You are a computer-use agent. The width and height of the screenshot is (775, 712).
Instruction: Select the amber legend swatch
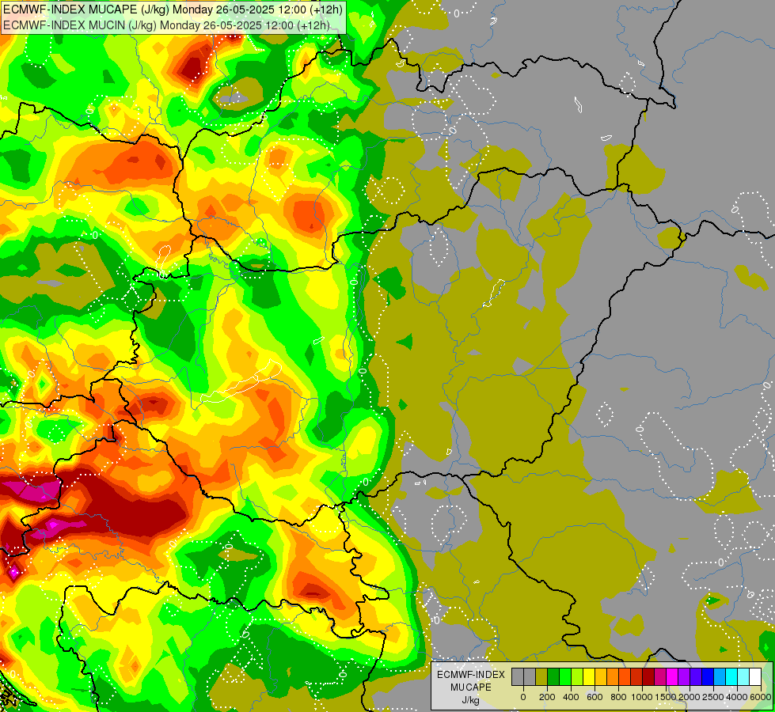click(x=601, y=676)
